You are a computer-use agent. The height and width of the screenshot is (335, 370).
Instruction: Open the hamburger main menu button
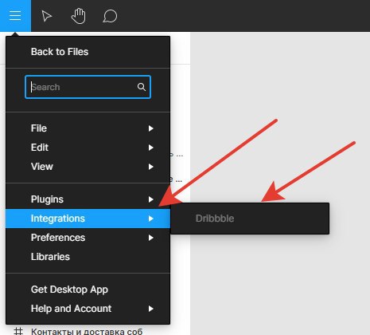[15, 16]
